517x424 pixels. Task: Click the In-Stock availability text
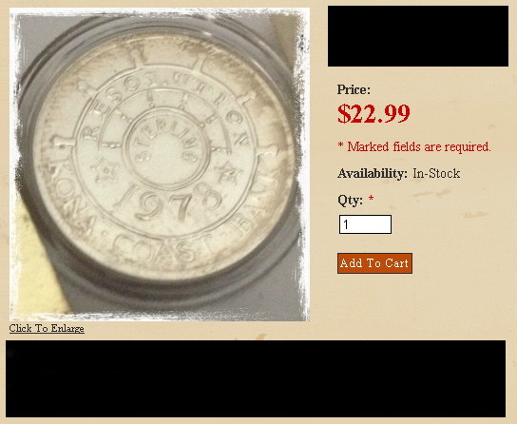[436, 173]
